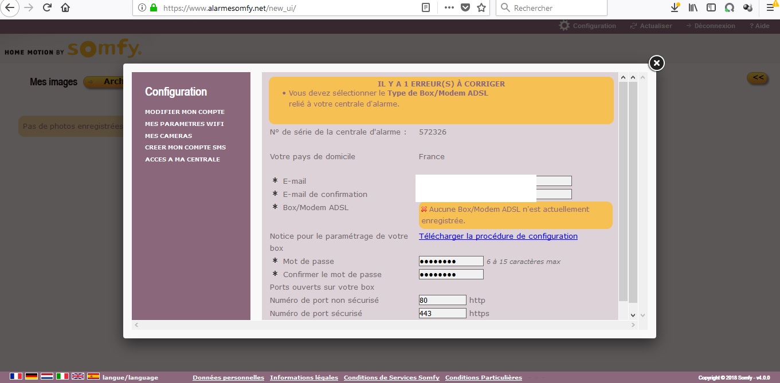Switch language with the French flag
Image resolution: width=780 pixels, height=383 pixels.
coord(16,376)
